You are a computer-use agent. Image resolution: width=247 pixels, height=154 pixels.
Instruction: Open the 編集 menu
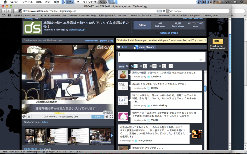click(39, 2)
